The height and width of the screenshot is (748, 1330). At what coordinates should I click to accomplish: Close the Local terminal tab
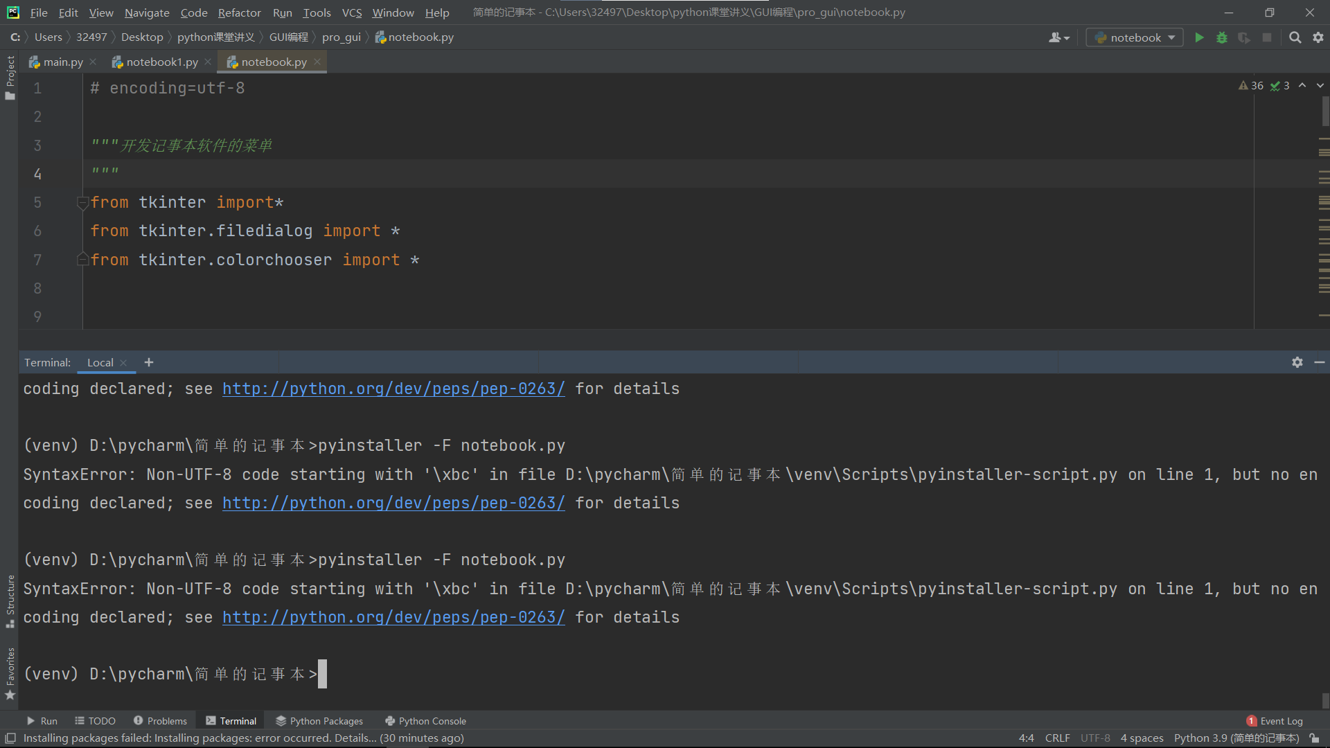[x=123, y=363]
